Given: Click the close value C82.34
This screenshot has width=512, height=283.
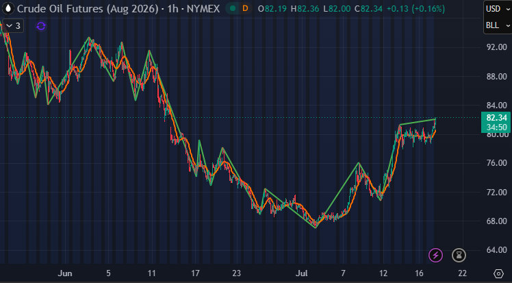Looking at the screenshot, I should click(368, 9).
